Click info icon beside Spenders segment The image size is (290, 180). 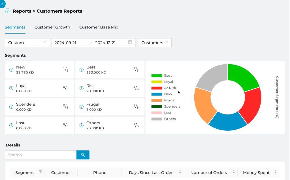pyautogui.click(x=11, y=107)
